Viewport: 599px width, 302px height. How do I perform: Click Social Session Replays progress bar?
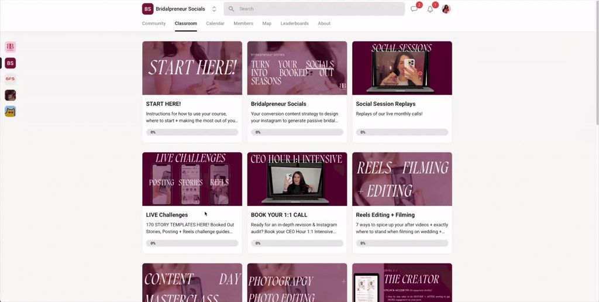[x=402, y=132]
